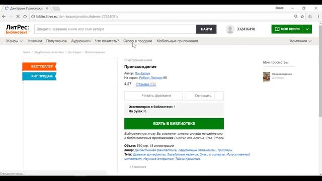Open Мобильные приложения page
The width and height of the screenshot is (322, 181).
coord(177,41)
